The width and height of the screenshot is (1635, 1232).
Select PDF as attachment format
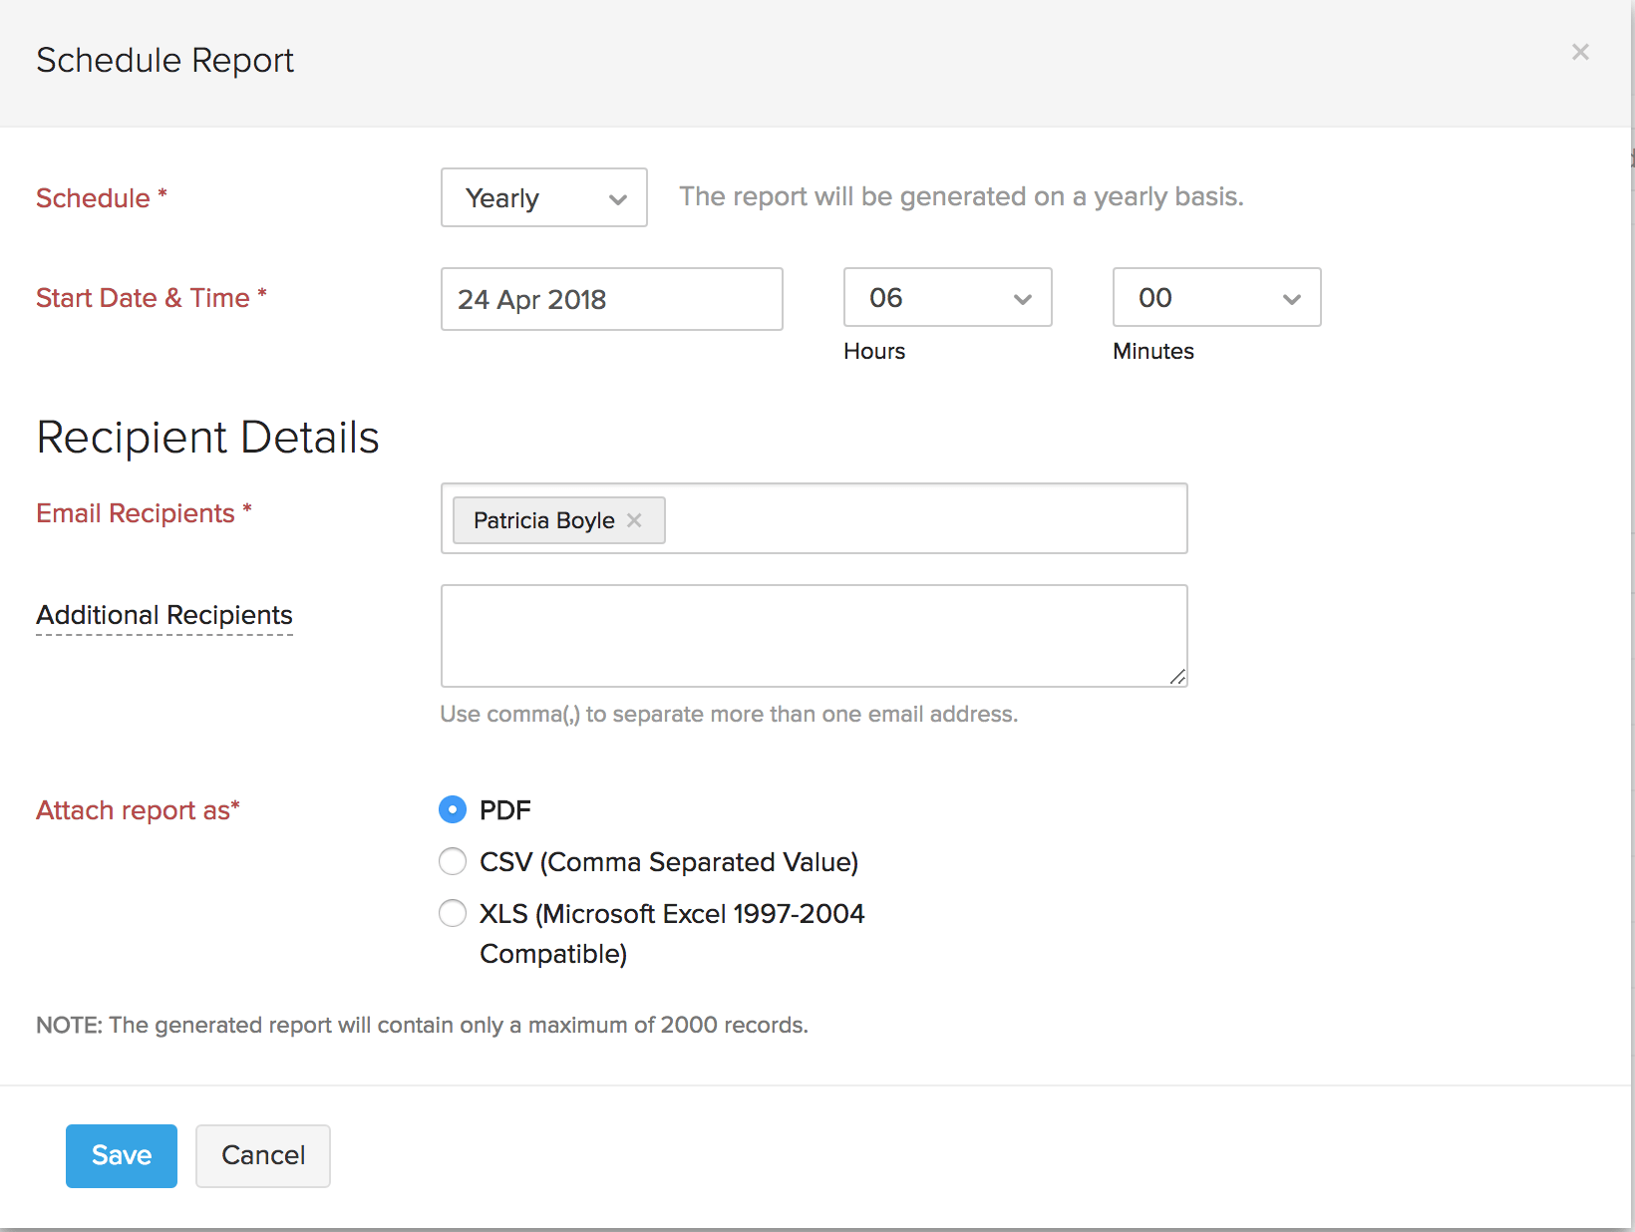(x=453, y=809)
